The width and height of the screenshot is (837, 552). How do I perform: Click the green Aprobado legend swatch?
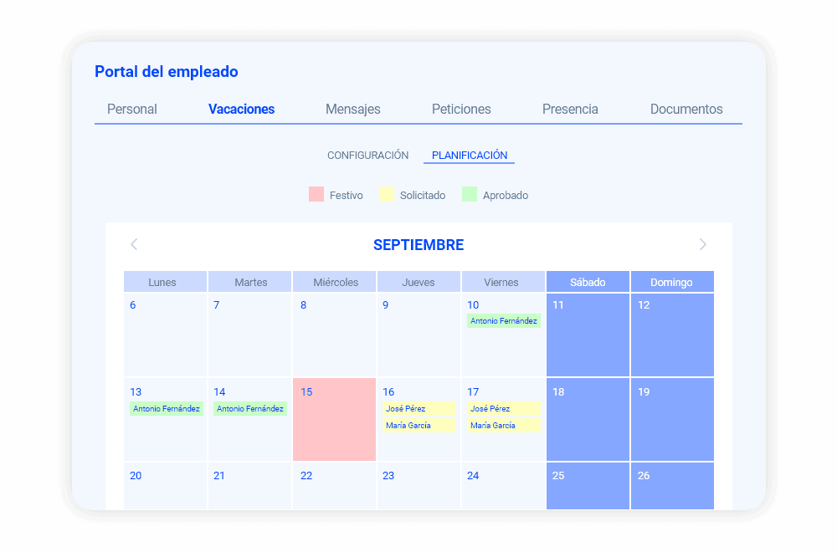coord(470,194)
